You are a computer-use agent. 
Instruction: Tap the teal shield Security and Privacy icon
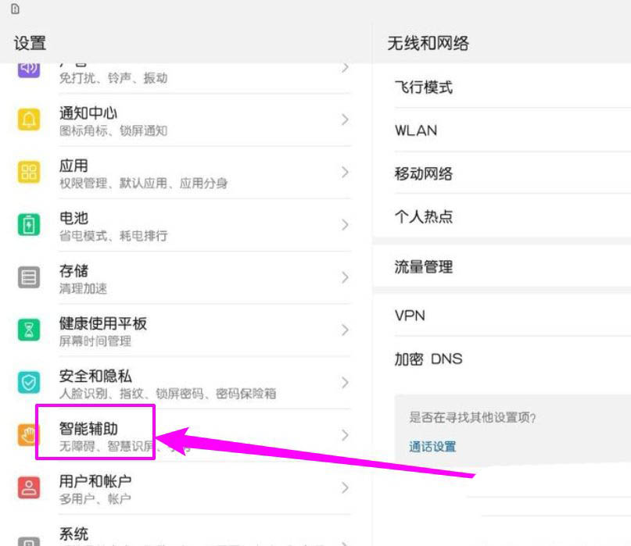[29, 383]
